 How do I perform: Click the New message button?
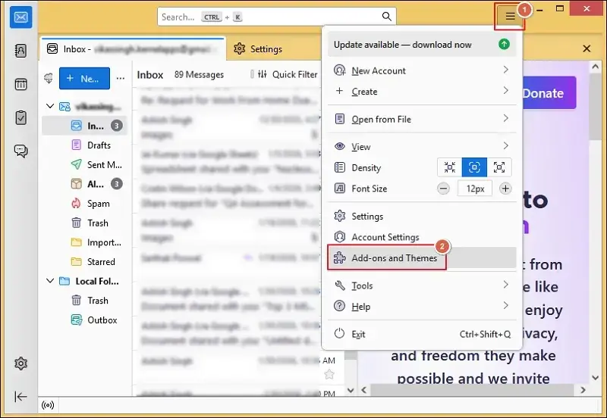coord(84,79)
